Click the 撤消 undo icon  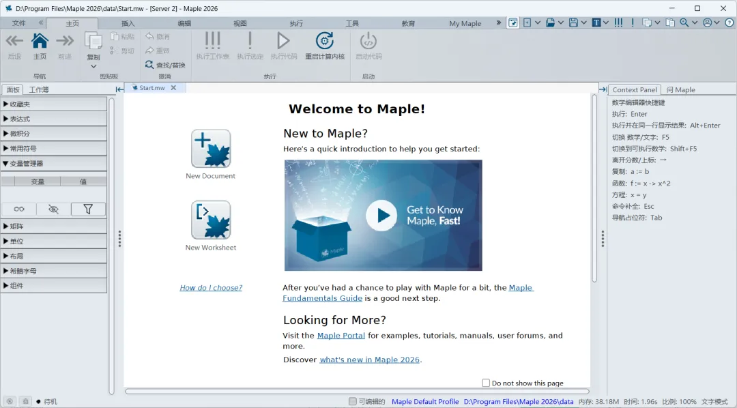tap(150, 36)
